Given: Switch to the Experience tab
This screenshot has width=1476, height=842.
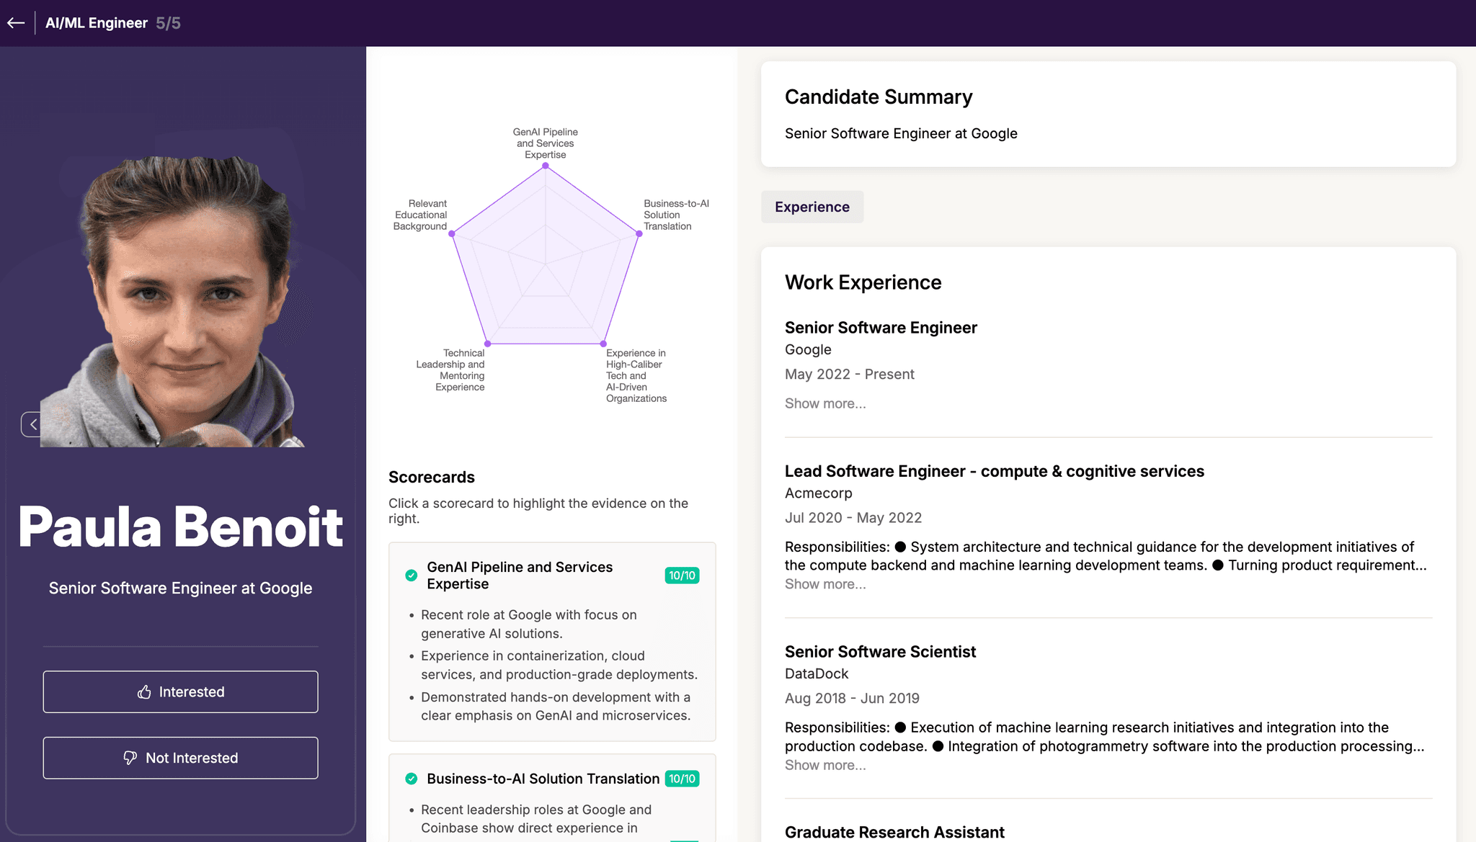Looking at the screenshot, I should [812, 207].
